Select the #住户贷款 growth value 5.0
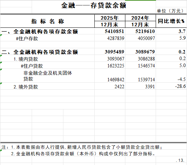The image size is (187, 165). pos(182,65)
